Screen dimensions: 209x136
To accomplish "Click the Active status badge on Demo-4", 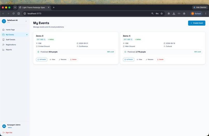I will click(x=138, y=40).
